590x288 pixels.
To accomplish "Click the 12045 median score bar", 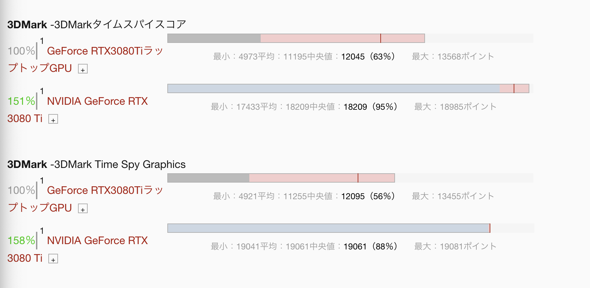I will coord(296,38).
